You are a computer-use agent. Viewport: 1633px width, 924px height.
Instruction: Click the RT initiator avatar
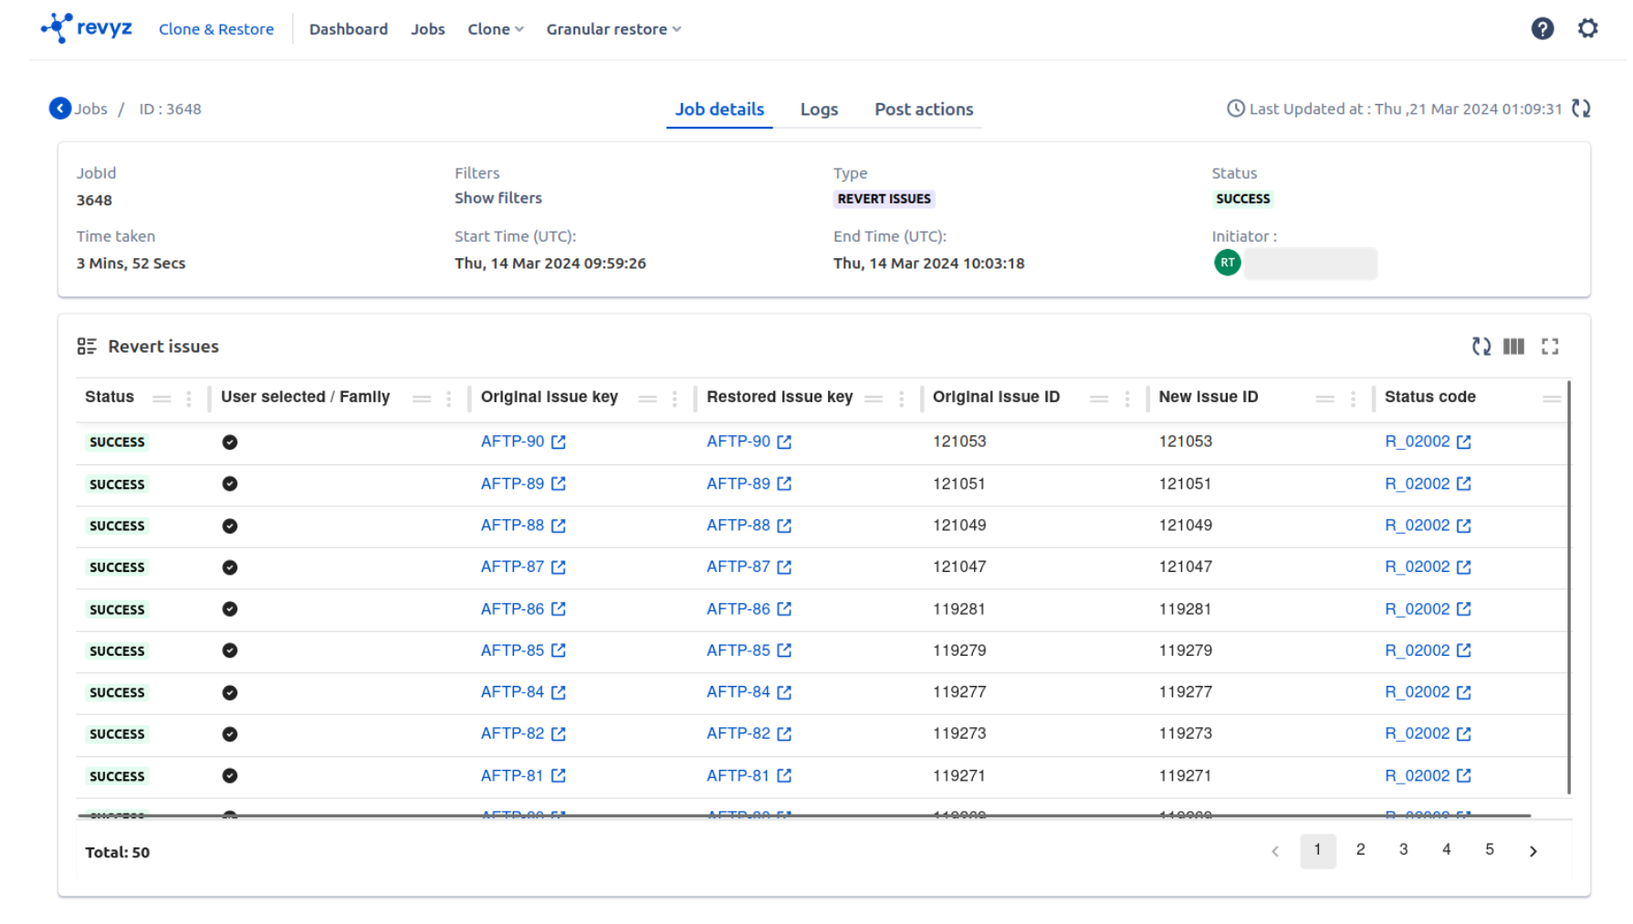pyautogui.click(x=1227, y=263)
